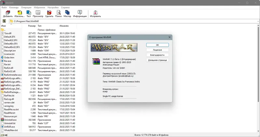
Task: Click the RarExtLogo_Def PNG file icon
Action: [2, 89]
